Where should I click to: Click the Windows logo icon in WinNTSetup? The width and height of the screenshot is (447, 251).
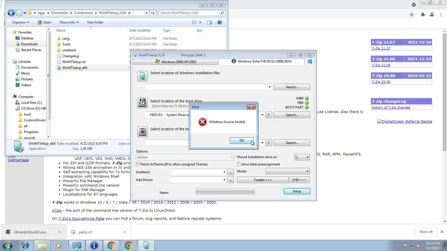310,61
